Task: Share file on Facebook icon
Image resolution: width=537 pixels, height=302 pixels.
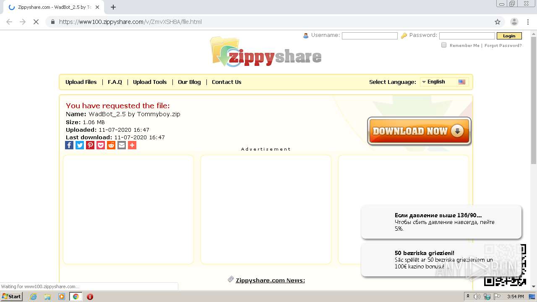Action: (69, 145)
